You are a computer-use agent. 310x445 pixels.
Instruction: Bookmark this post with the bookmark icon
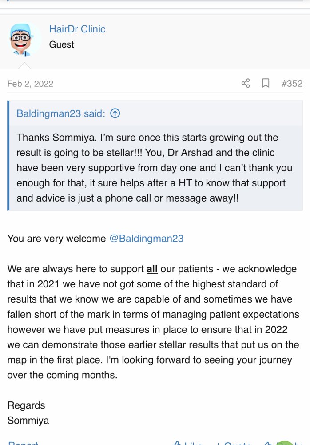coord(266,83)
